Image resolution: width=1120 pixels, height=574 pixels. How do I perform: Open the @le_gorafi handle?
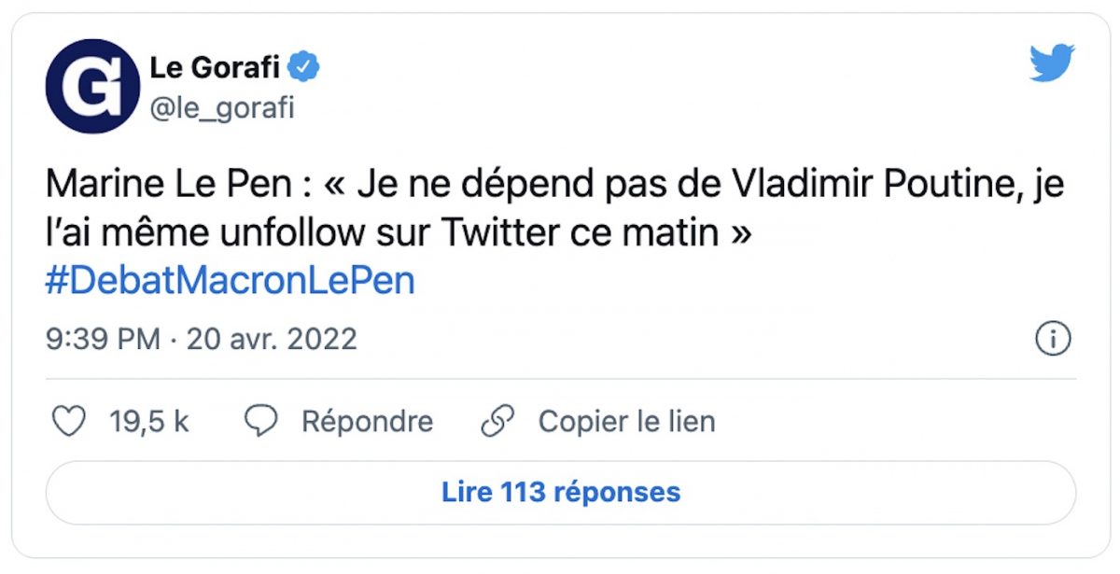point(223,105)
